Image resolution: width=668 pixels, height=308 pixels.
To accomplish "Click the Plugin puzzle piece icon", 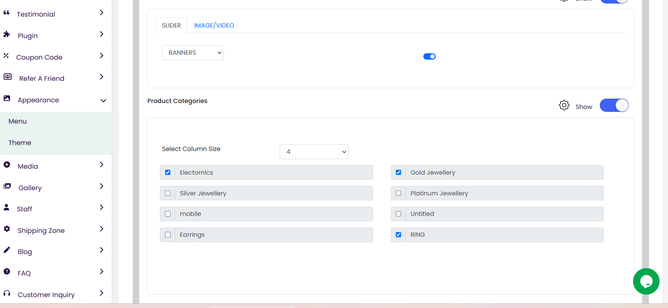I will tap(7, 34).
